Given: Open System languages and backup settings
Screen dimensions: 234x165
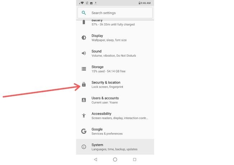Looking at the screenshot, I should [x=115, y=147].
